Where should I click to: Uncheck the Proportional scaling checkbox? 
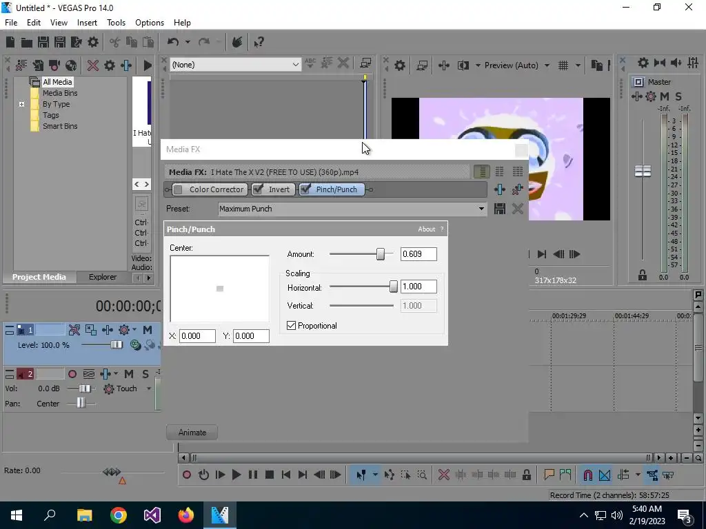pos(292,325)
